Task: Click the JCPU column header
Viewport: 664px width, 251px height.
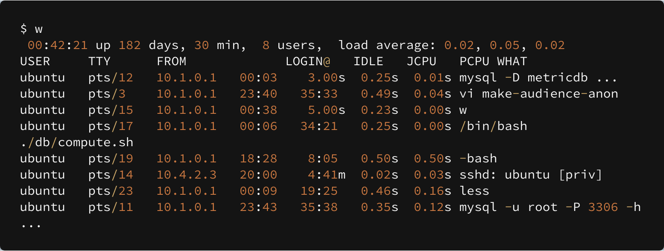Action: pyautogui.click(x=421, y=61)
